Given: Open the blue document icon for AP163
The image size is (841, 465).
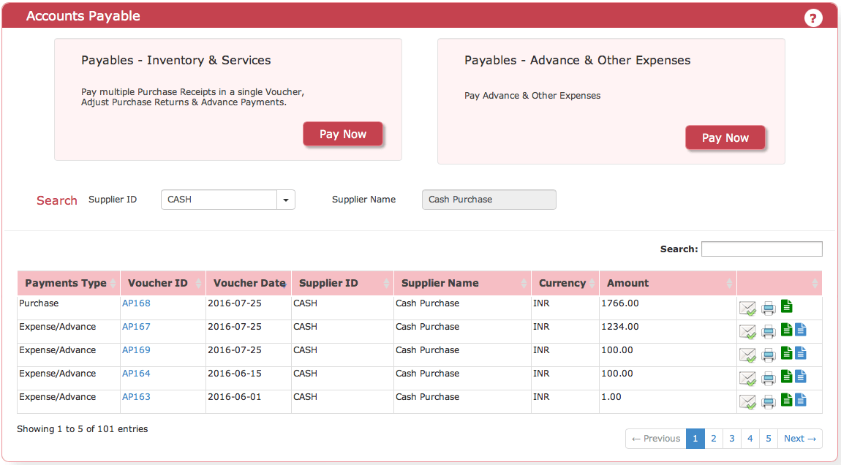Looking at the screenshot, I should [801, 400].
